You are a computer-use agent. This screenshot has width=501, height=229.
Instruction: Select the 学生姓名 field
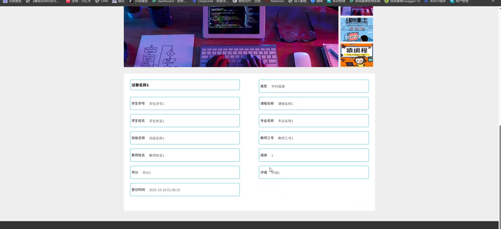pos(185,121)
